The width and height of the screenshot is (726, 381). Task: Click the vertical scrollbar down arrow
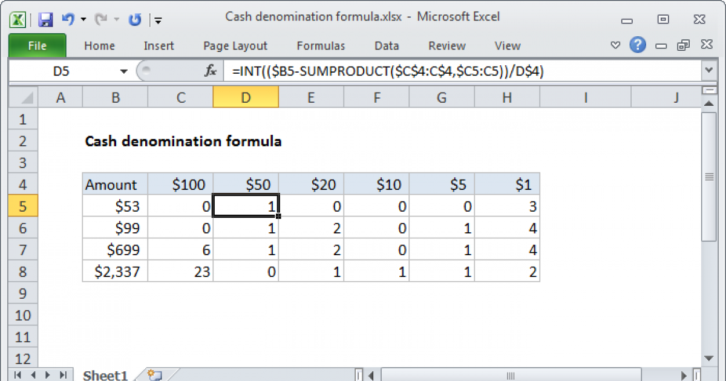click(x=708, y=358)
